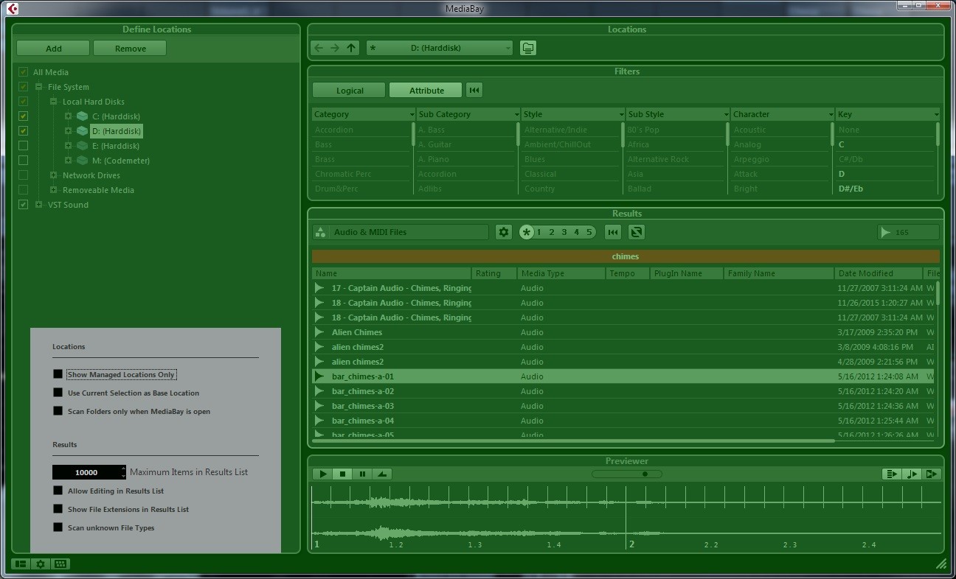Go back to previous browse location
The width and height of the screenshot is (956, 579).
319,48
